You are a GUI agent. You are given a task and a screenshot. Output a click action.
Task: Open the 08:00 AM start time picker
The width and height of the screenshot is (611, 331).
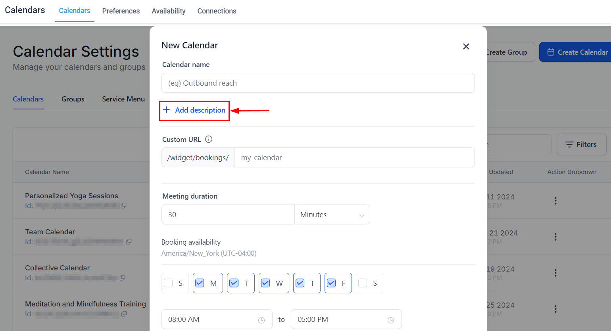tap(210, 320)
